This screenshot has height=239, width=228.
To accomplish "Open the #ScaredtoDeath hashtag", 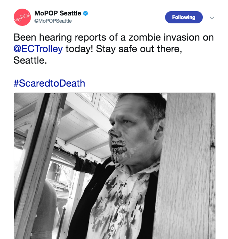I will tap(49, 83).
